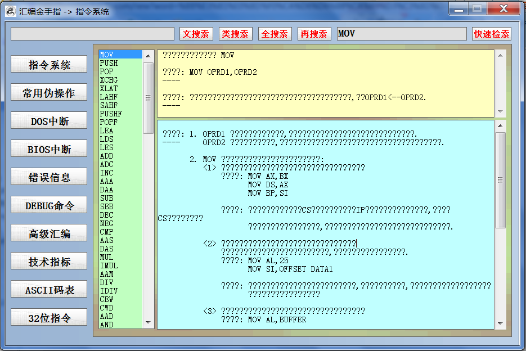Viewport: 526px width, 351px height.
Task: Focus the quick search field containing MOV
Action: pos(402,34)
